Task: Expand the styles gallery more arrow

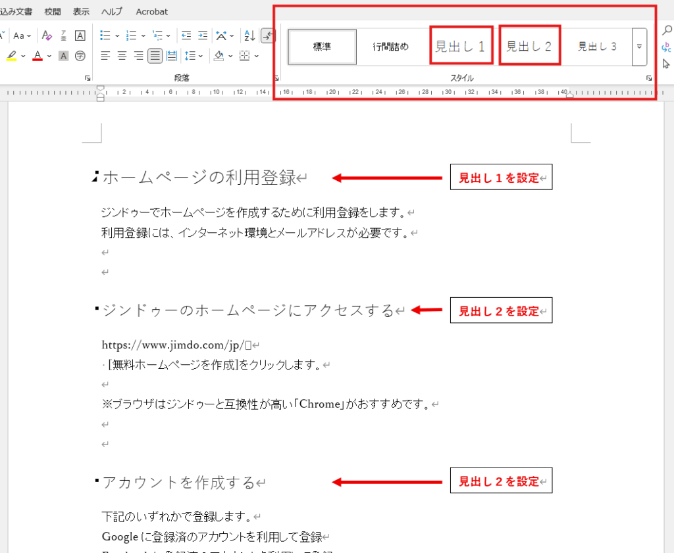Action: coord(639,47)
